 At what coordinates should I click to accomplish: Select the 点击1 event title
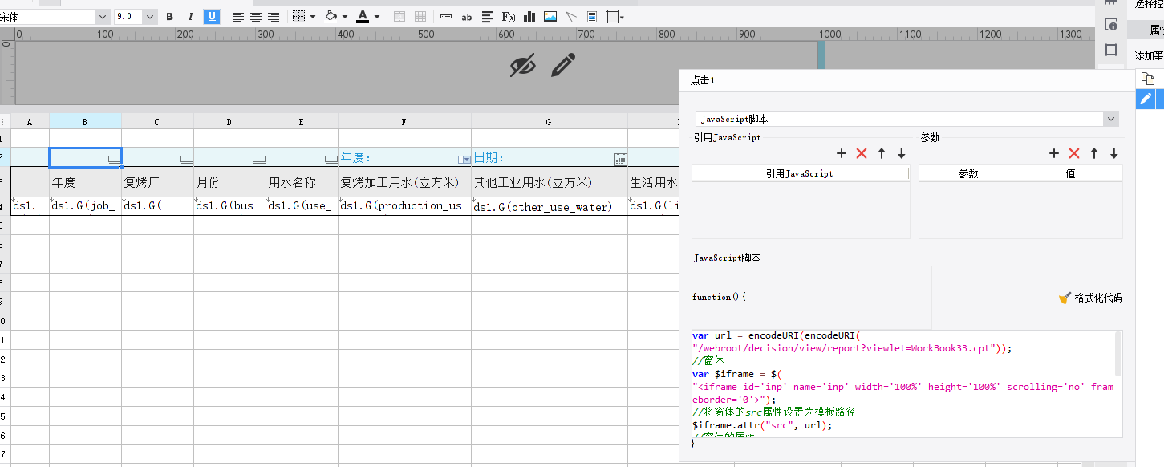point(702,80)
